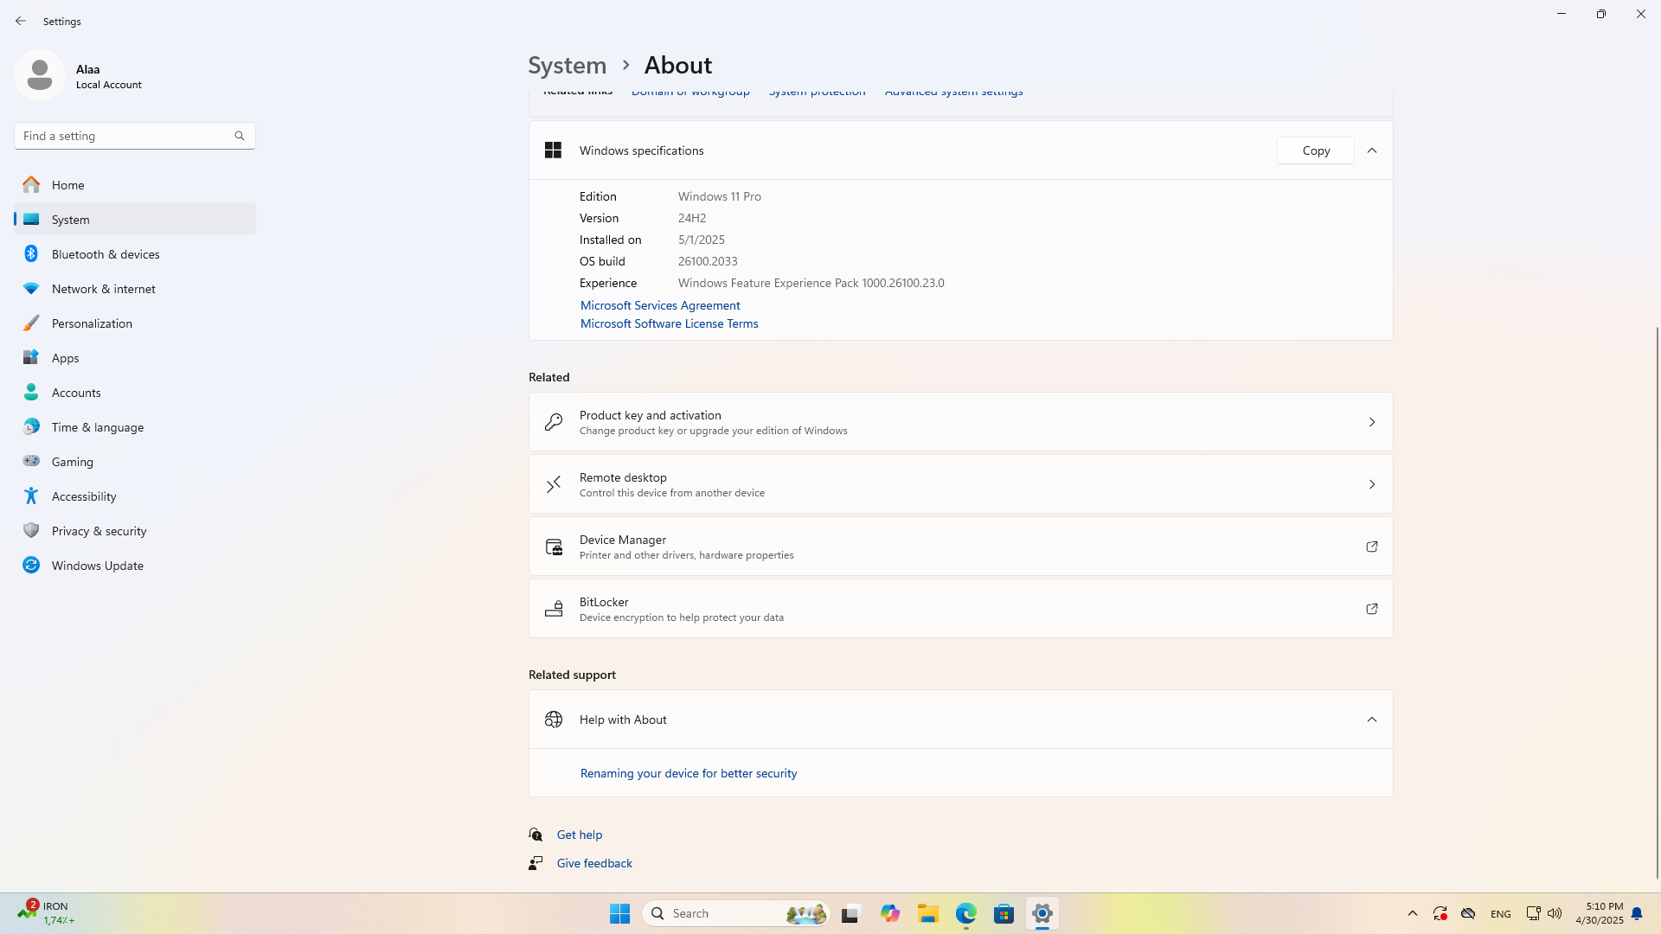The width and height of the screenshot is (1661, 934).
Task: Open Personalization settings
Action: [x=135, y=323]
